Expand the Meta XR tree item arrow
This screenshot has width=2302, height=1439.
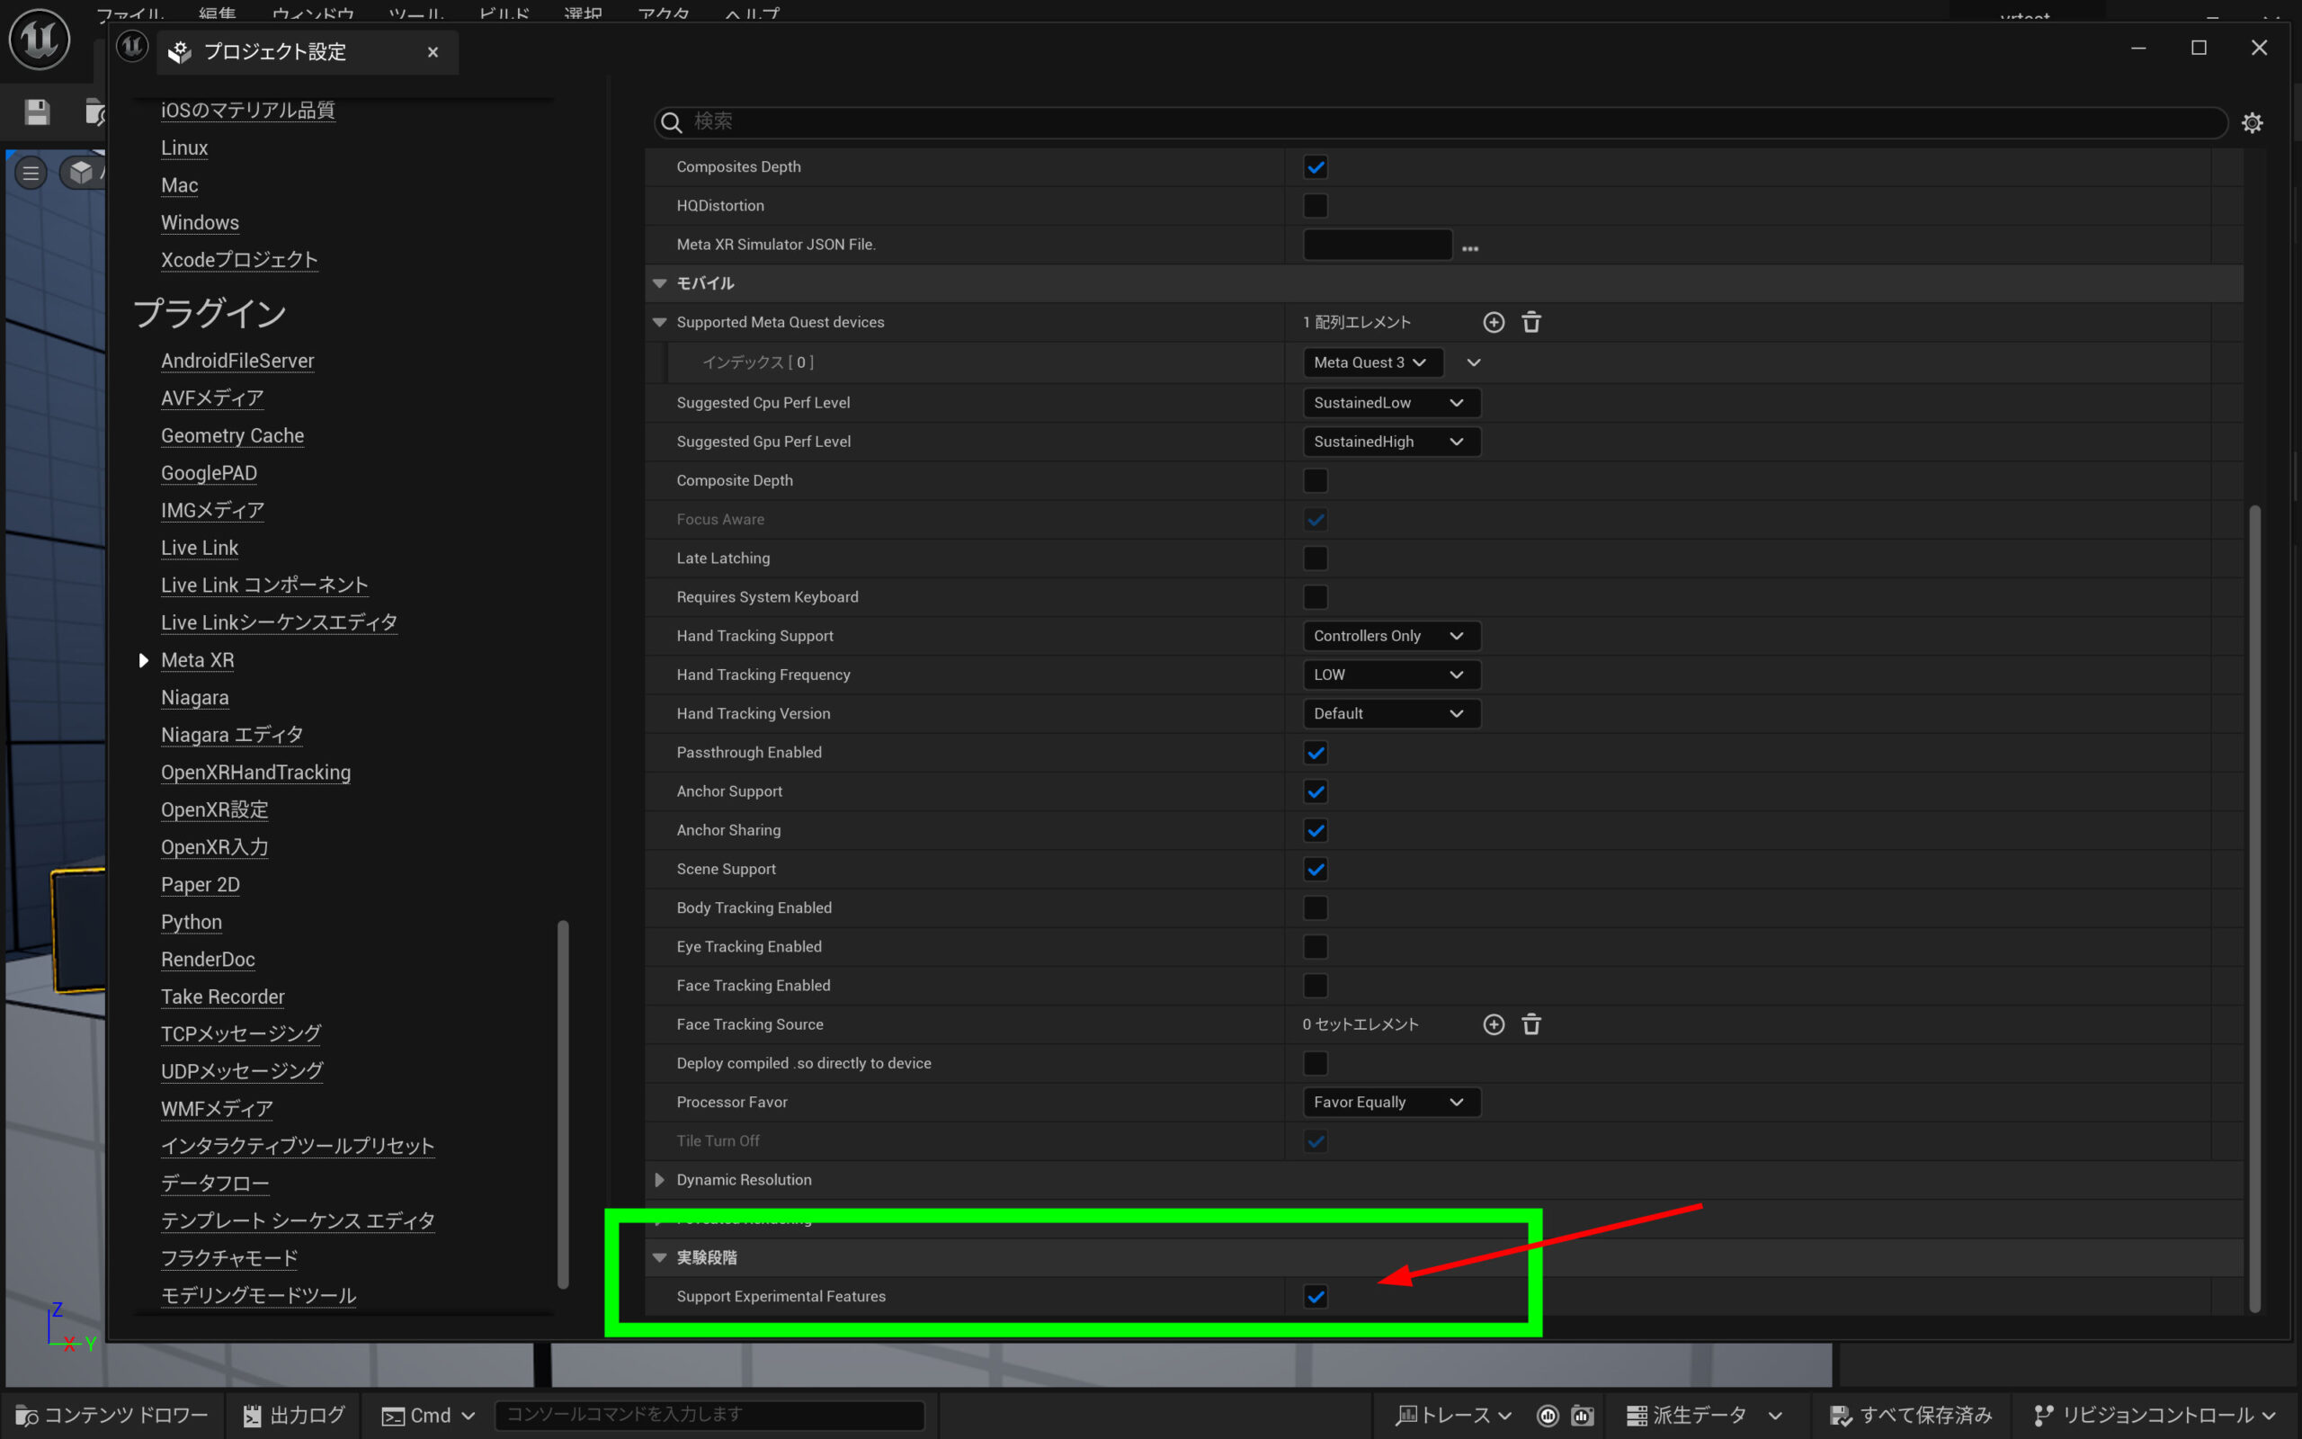click(144, 660)
